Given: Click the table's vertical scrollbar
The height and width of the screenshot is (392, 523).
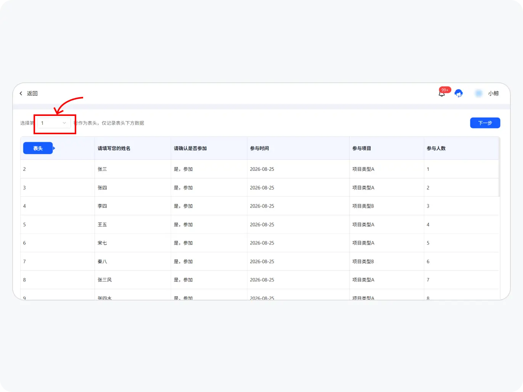Looking at the screenshot, I should pyautogui.click(x=499, y=167).
